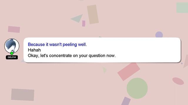Click the small light green triangle below the bubble
Screen dimensions: 188x105
[105, 70]
